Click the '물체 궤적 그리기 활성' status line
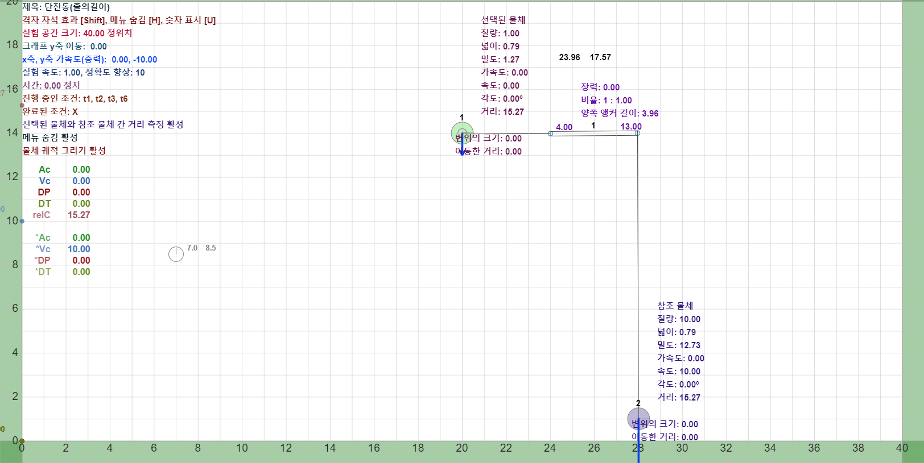The height and width of the screenshot is (463, 924). tap(64, 151)
